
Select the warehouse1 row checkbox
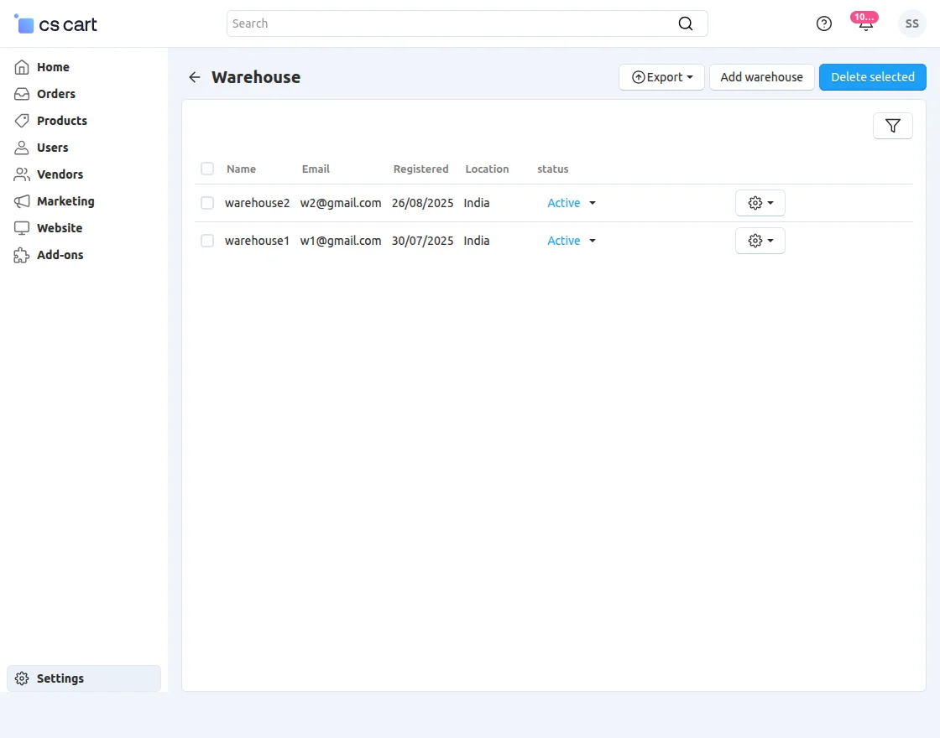(207, 241)
